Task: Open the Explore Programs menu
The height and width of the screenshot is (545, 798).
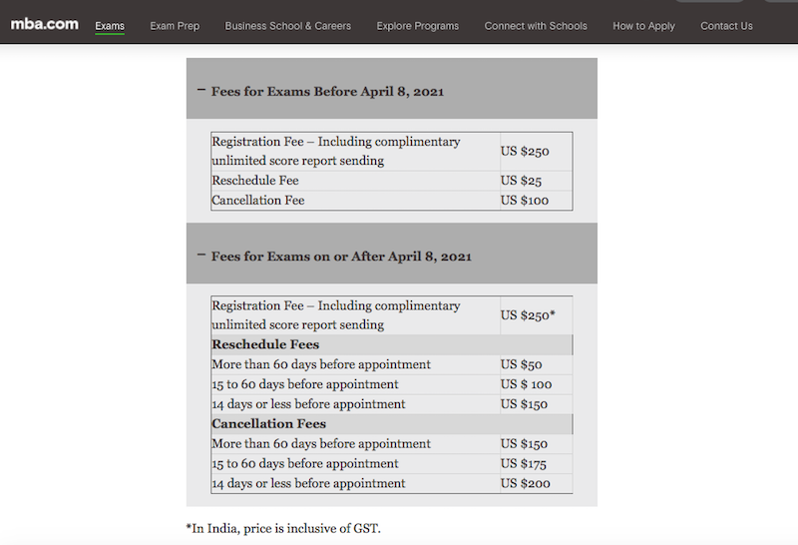Action: click(x=418, y=26)
